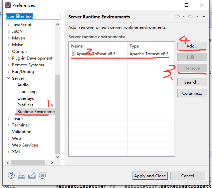Maximize the Preferences window
This screenshot has width=212, height=188.
[186, 5]
